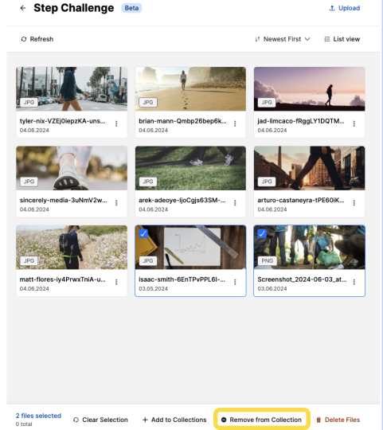Delete the selected files
The width and height of the screenshot is (383, 430).
(338, 420)
